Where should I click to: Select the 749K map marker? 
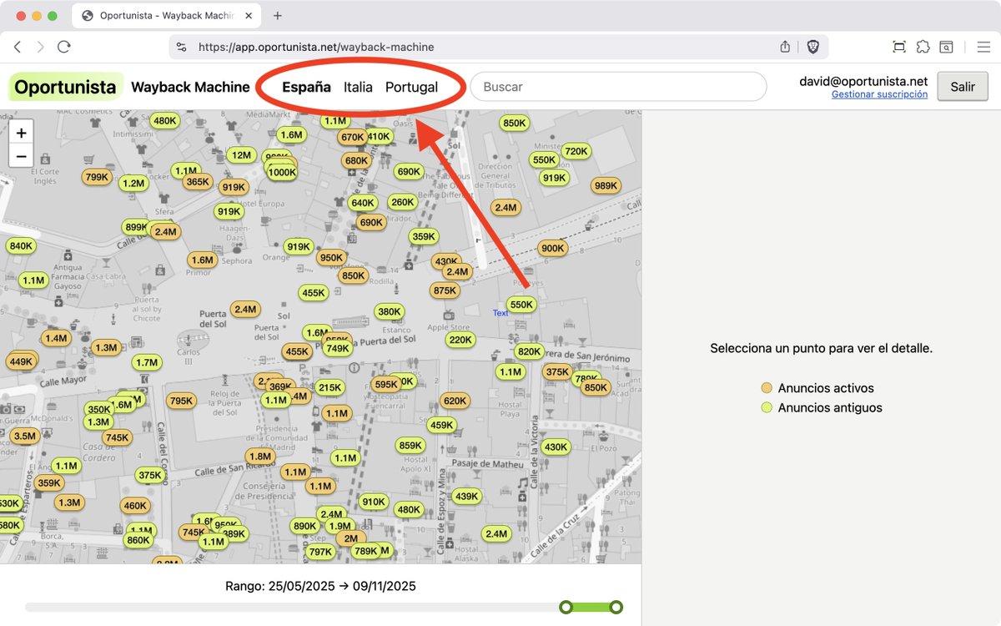pyautogui.click(x=338, y=349)
